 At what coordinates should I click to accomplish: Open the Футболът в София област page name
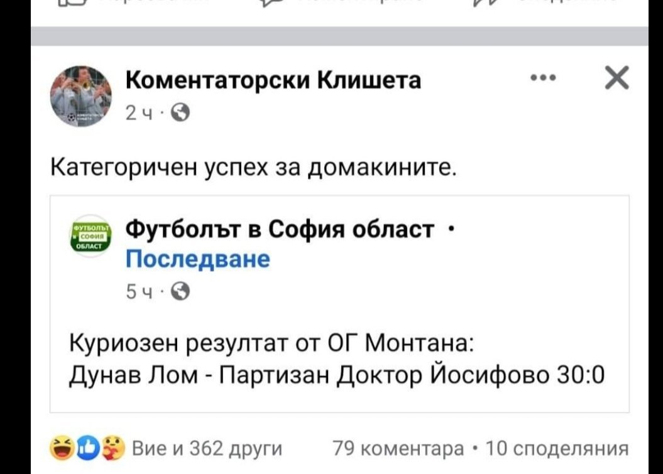[280, 230]
